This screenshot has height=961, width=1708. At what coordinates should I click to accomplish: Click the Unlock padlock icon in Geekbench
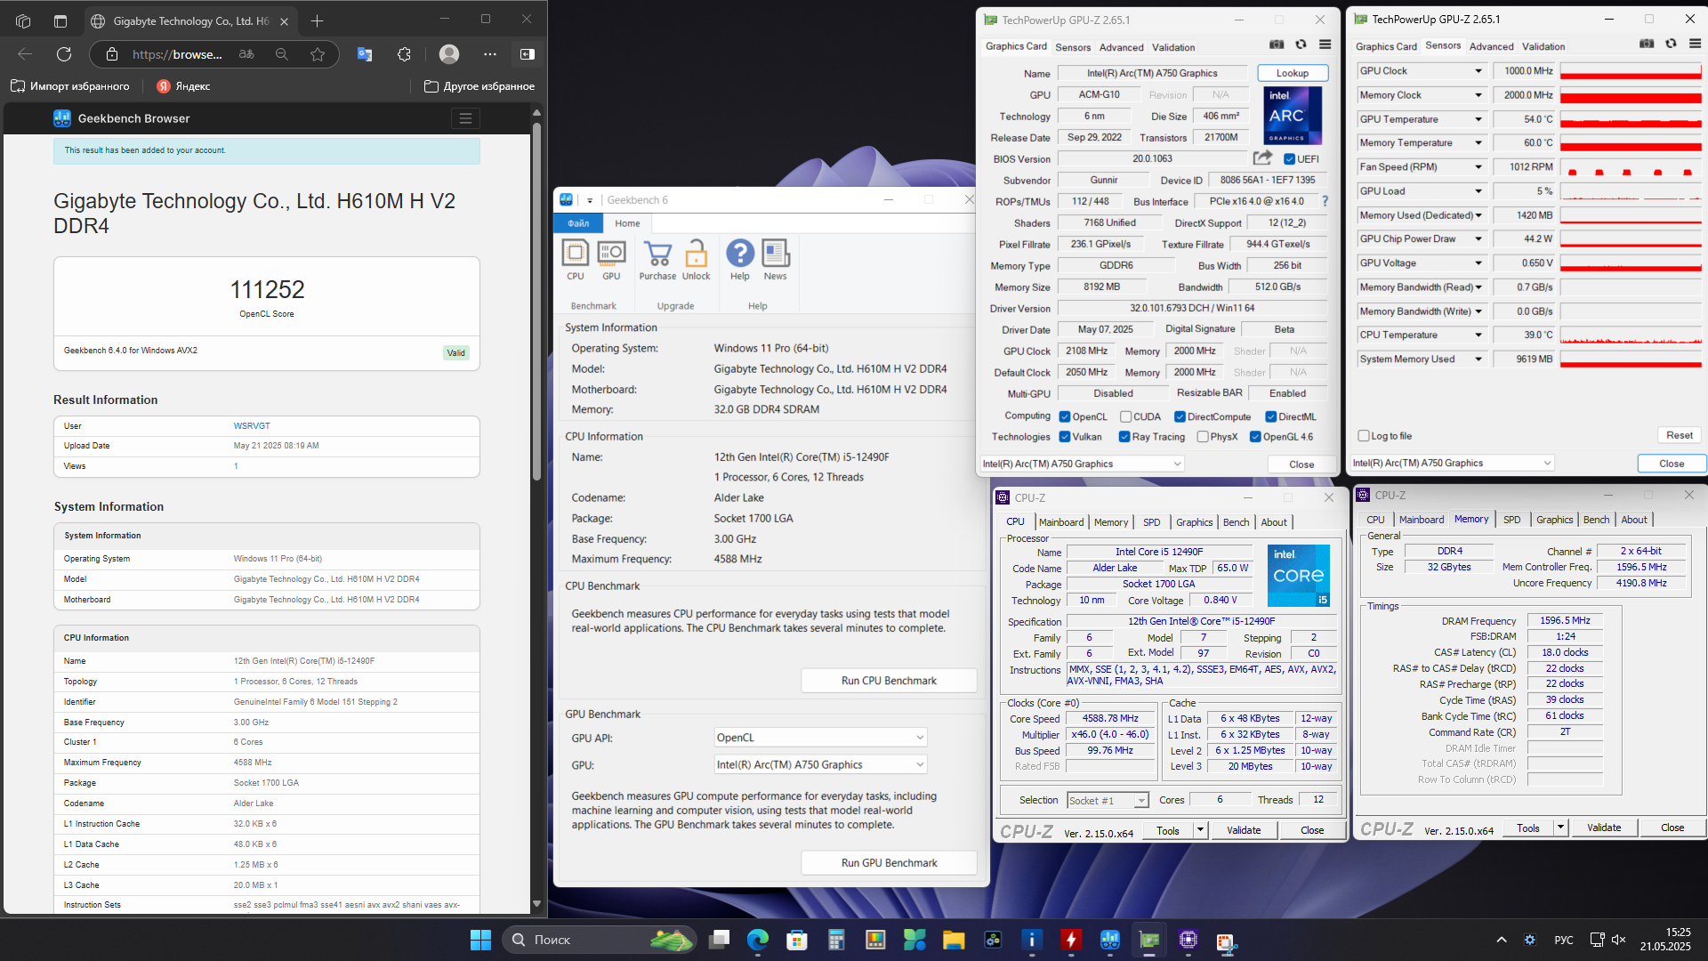696,259
